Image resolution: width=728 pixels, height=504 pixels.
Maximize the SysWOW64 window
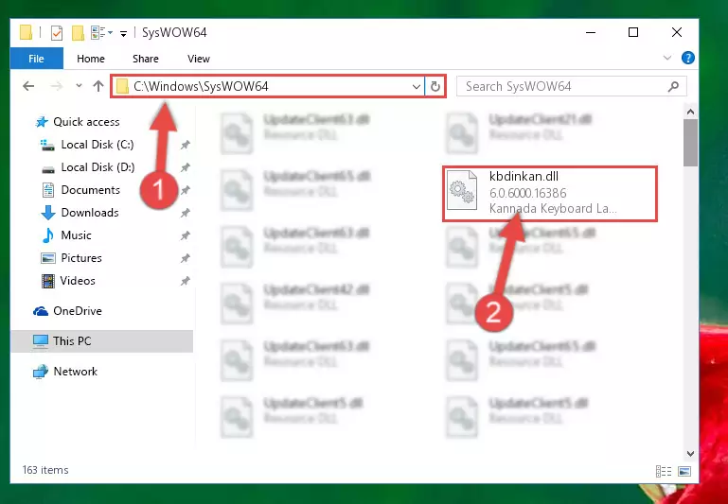coord(633,32)
